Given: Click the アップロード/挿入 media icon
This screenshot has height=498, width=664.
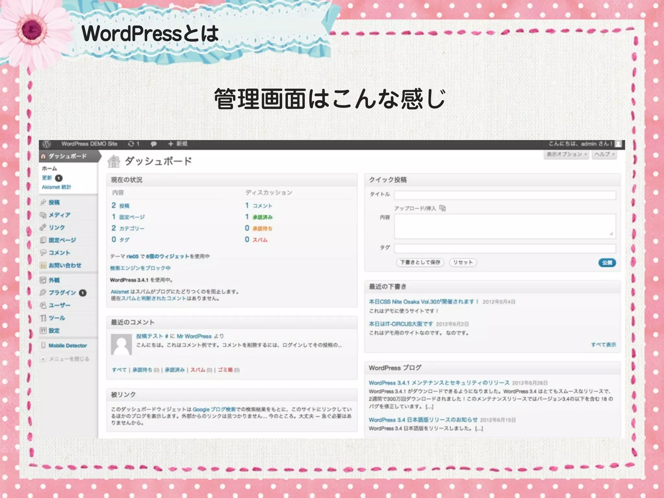Looking at the screenshot, I should click(443, 208).
